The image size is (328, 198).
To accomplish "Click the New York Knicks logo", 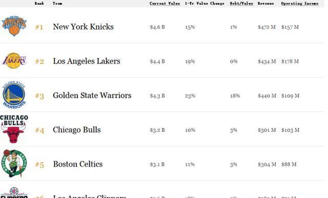I will 14,26.
